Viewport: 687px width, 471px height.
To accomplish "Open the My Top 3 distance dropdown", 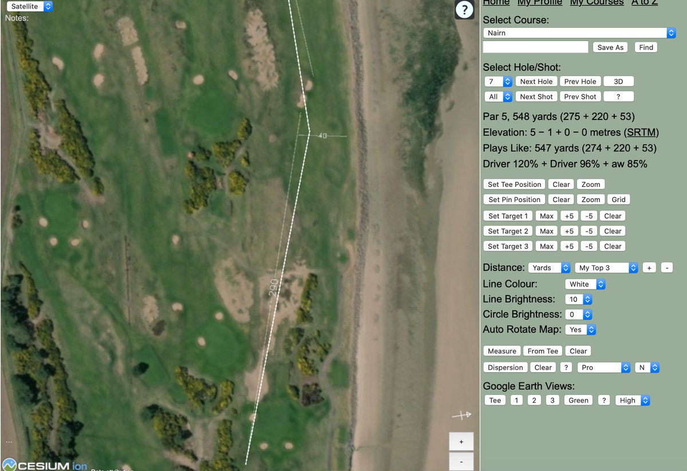I will (606, 268).
